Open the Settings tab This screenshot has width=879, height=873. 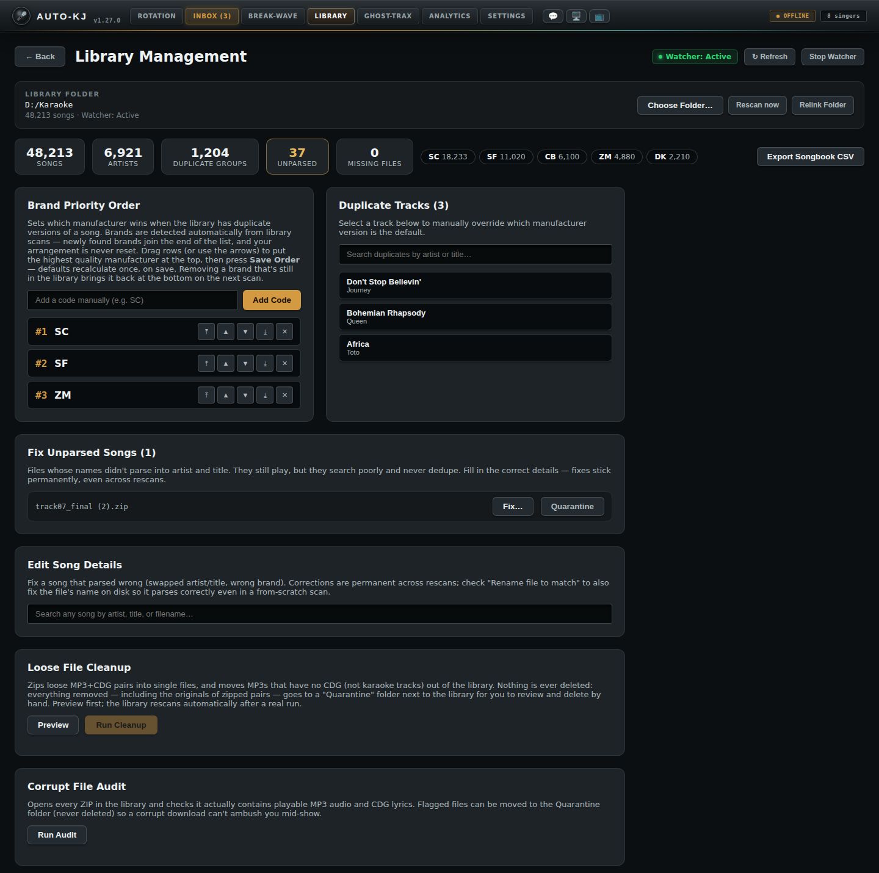click(x=507, y=16)
